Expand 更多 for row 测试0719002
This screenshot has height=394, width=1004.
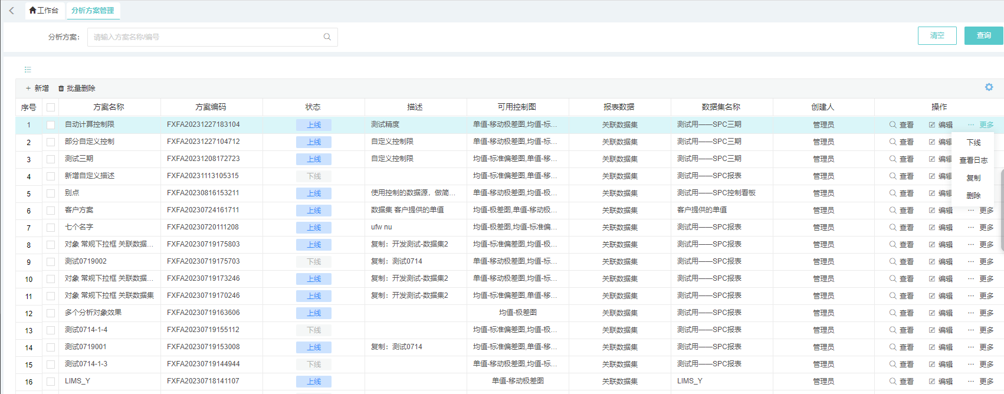click(x=980, y=262)
